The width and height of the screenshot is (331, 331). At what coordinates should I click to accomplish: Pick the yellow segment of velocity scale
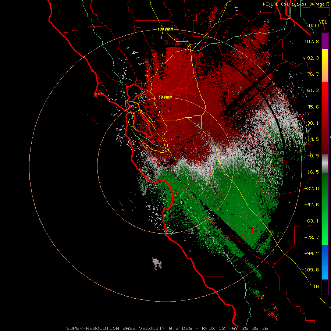point(325,58)
